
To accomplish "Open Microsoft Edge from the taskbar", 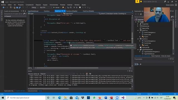I will pos(60,97).
